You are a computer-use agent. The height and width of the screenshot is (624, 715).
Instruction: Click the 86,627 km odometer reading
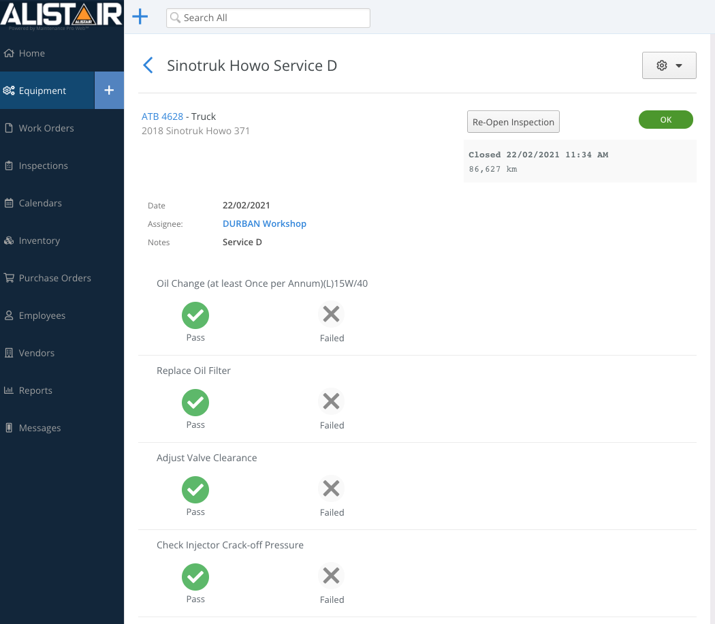point(492,169)
